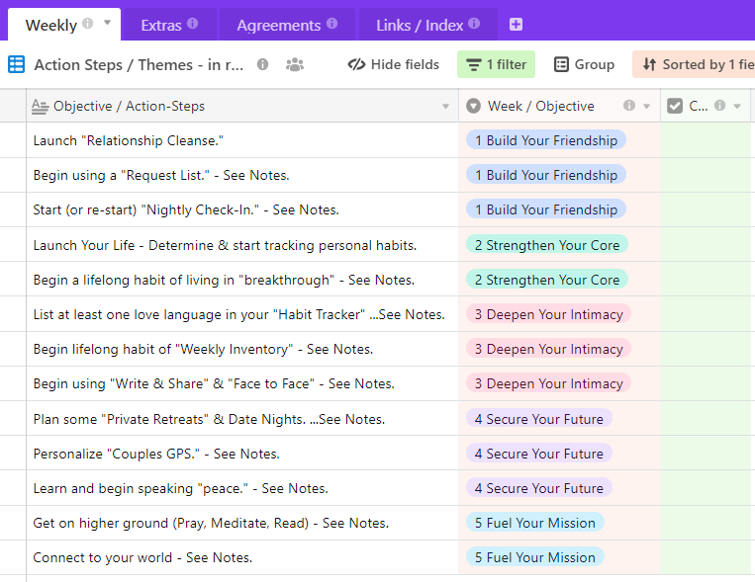755x582 pixels.
Task: Click the grid view icon
Action: tap(17, 64)
